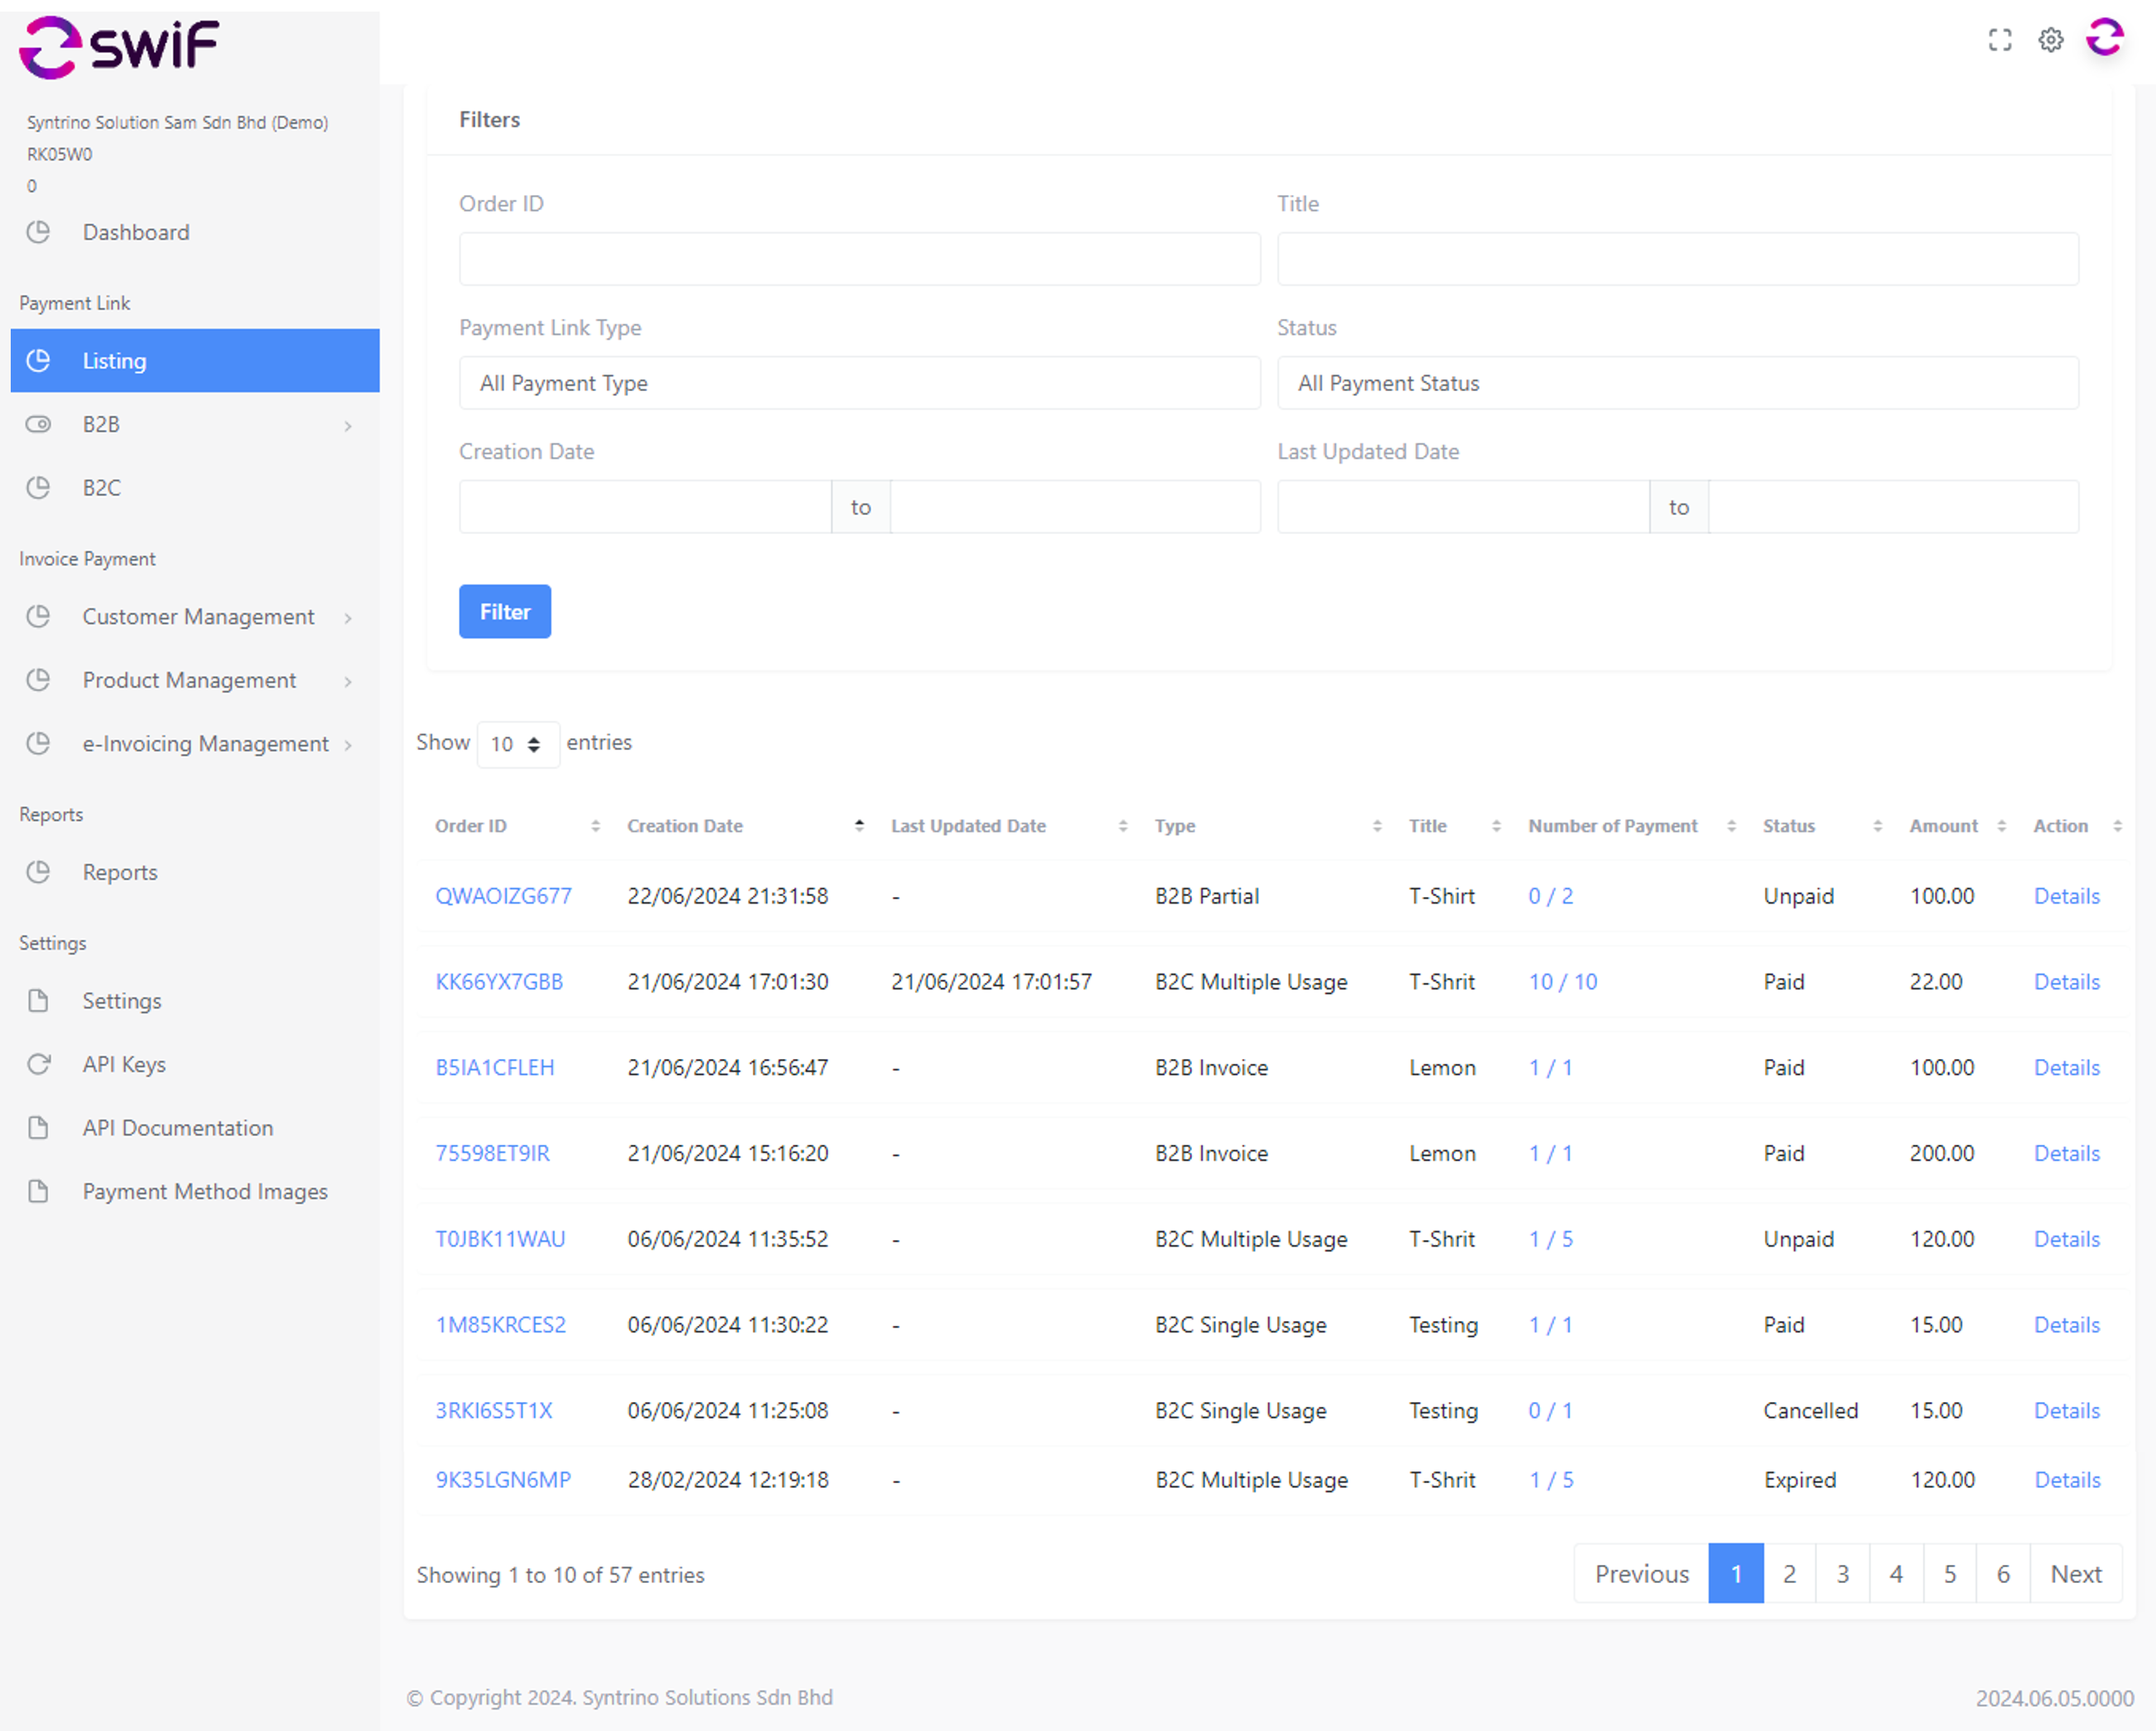
Task: Click the Next pagination button
Action: click(x=2075, y=1574)
